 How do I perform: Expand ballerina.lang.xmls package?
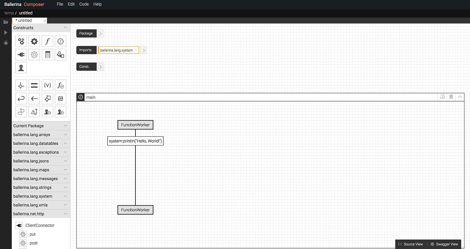[66, 205]
